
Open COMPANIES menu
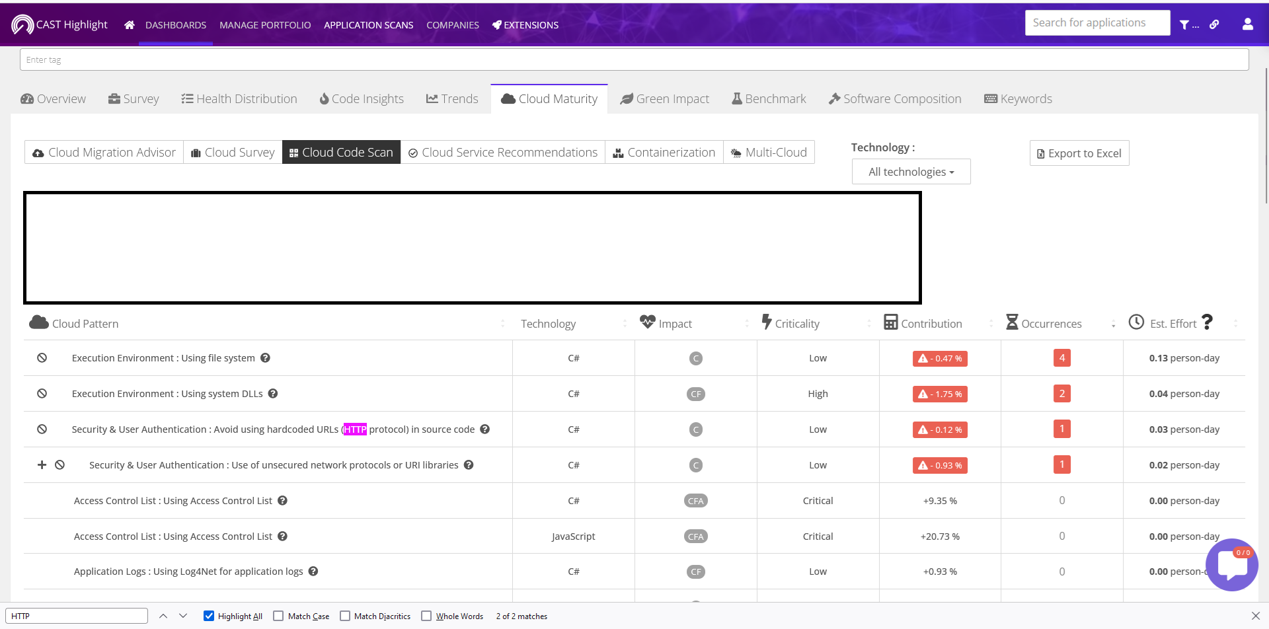click(453, 25)
